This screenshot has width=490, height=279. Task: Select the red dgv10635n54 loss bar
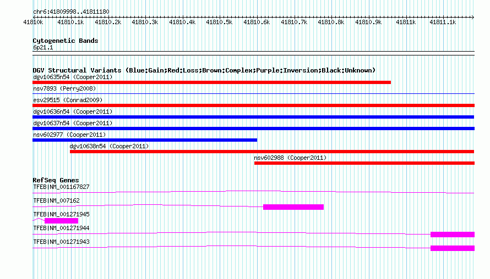211,82
